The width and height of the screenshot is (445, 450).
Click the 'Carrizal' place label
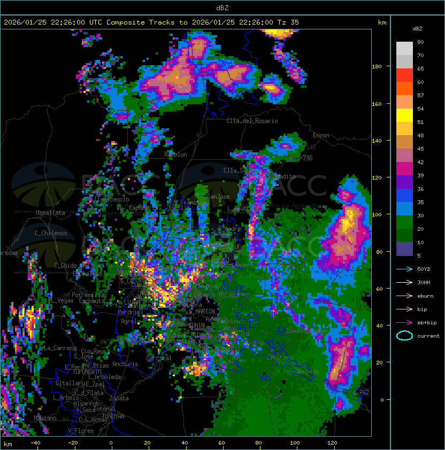pos(159,358)
